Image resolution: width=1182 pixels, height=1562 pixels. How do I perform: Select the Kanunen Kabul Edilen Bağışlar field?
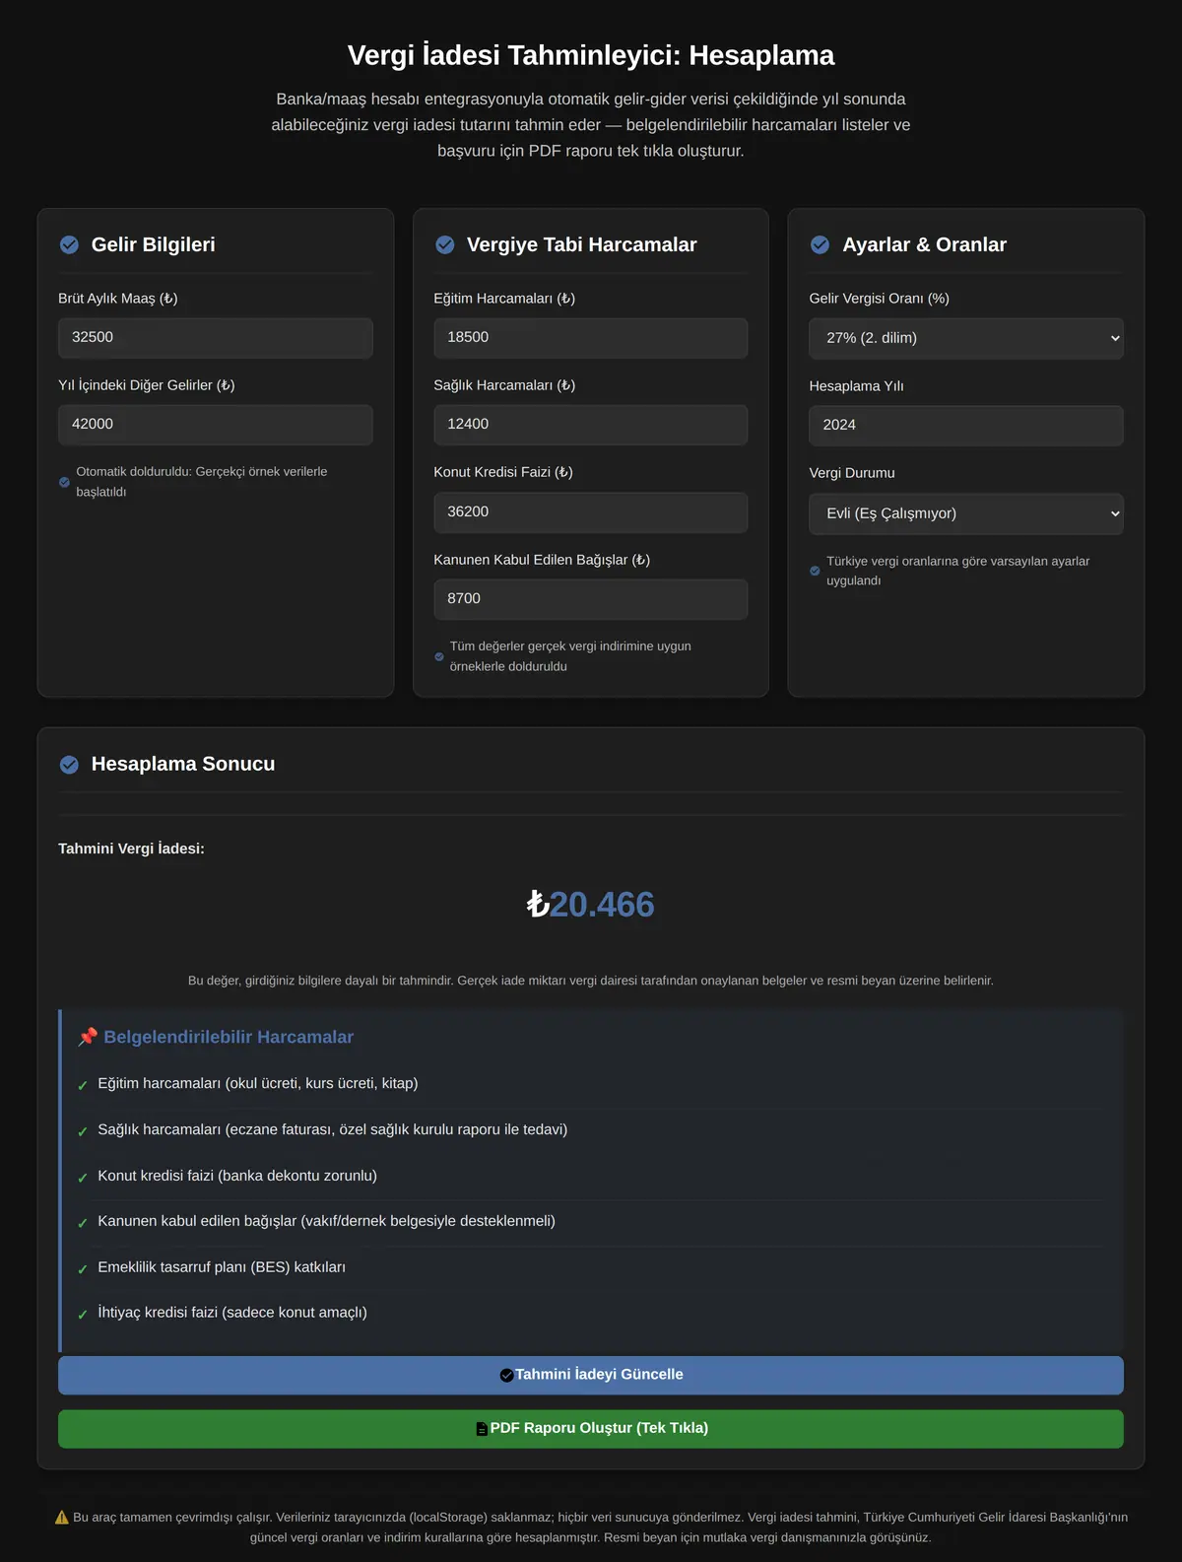591,599
